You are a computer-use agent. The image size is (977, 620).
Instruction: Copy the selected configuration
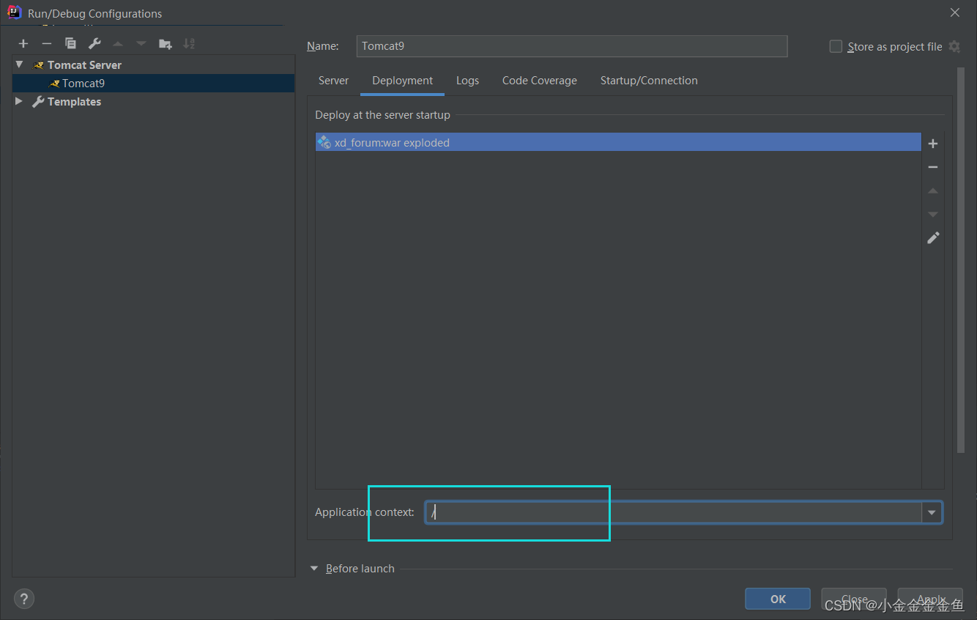click(70, 44)
